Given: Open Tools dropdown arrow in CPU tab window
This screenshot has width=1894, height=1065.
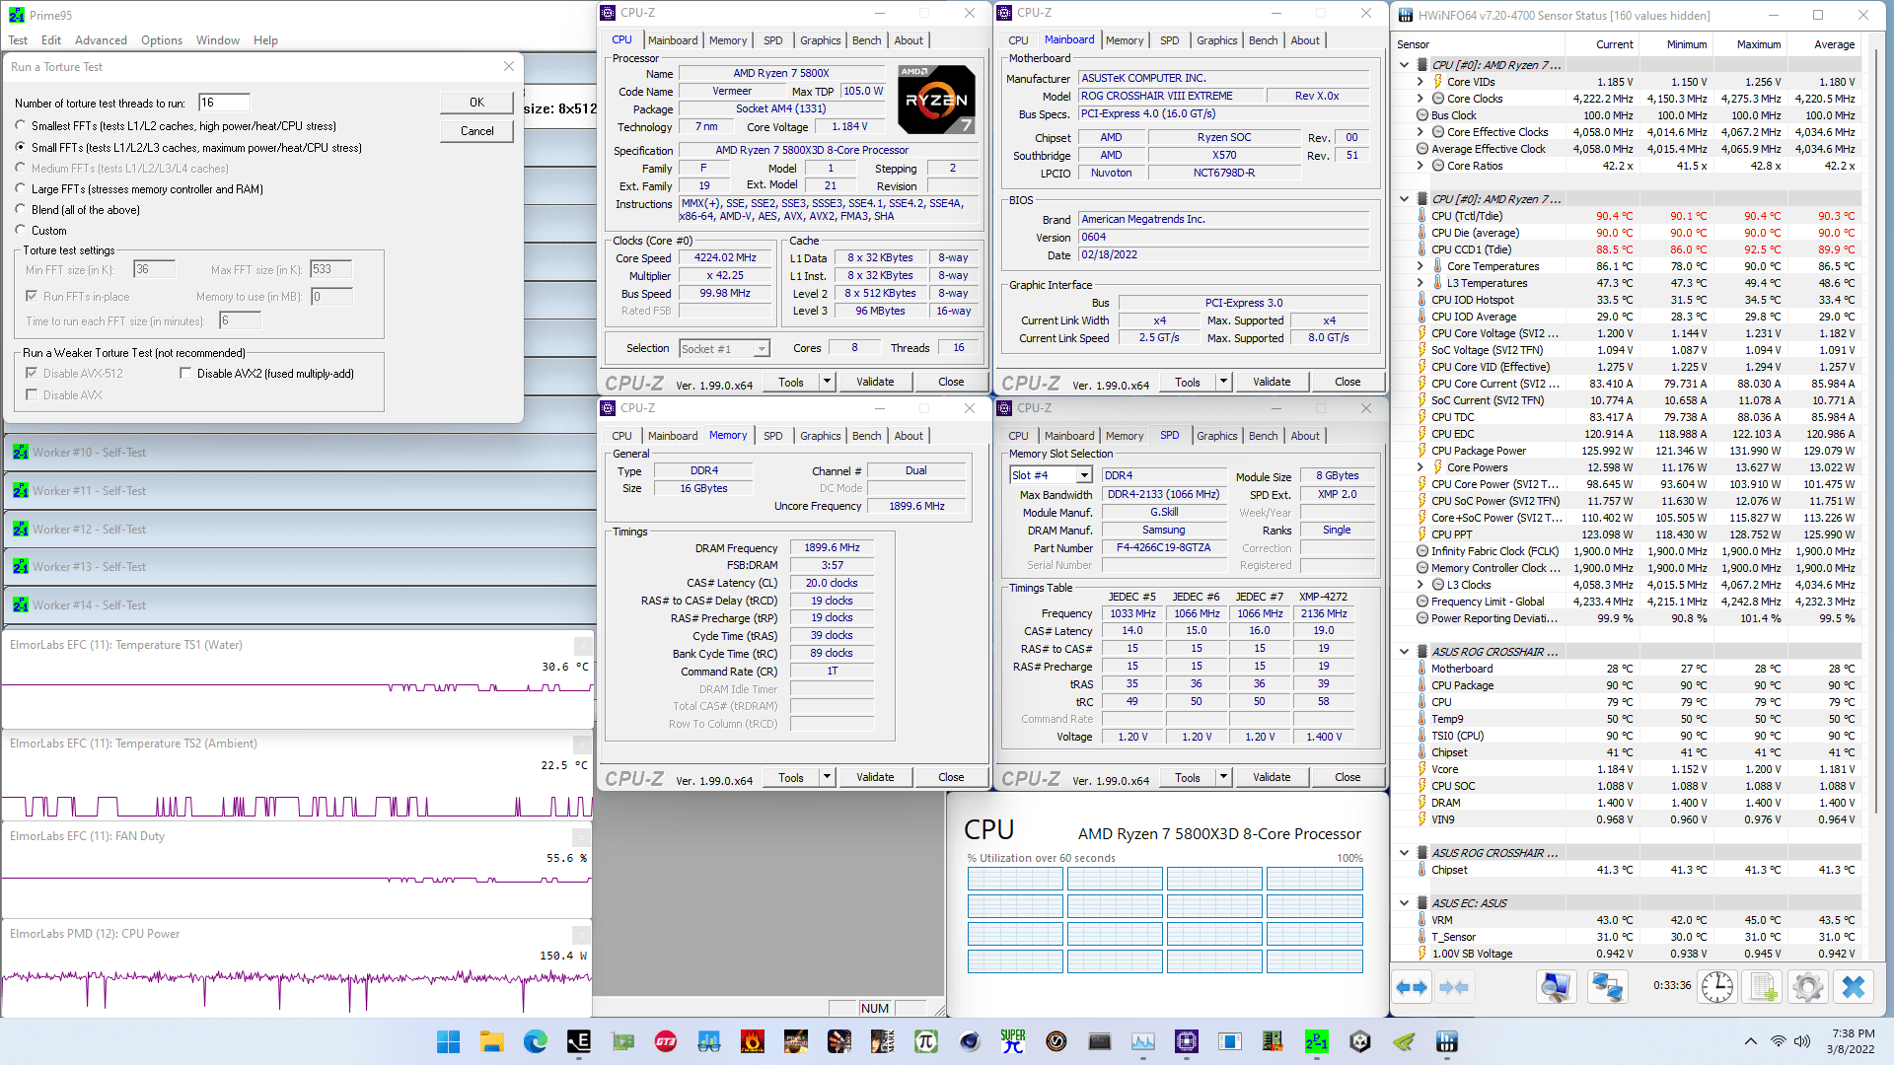Looking at the screenshot, I should click(x=827, y=382).
